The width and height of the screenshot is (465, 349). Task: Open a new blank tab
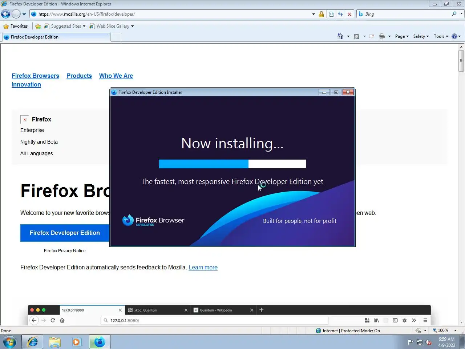(x=116, y=37)
